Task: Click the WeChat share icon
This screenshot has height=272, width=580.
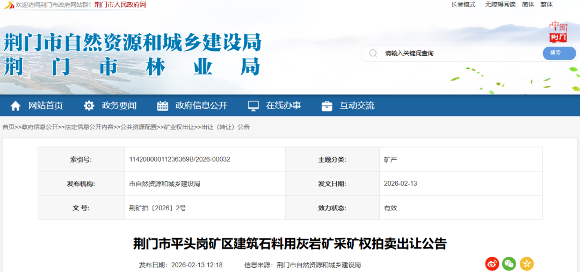Action: coord(509,263)
